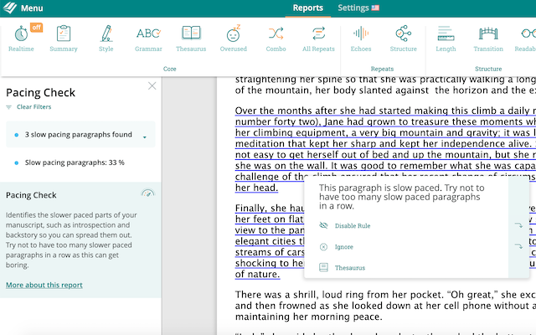Run the All Repeats report

318,39
